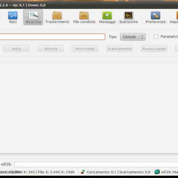
Task: Open the Trasferimenti transfers view
Action: click(57, 17)
